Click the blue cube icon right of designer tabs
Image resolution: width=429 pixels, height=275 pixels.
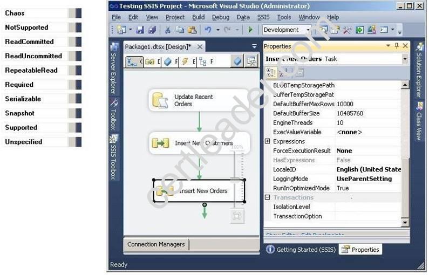(237, 61)
